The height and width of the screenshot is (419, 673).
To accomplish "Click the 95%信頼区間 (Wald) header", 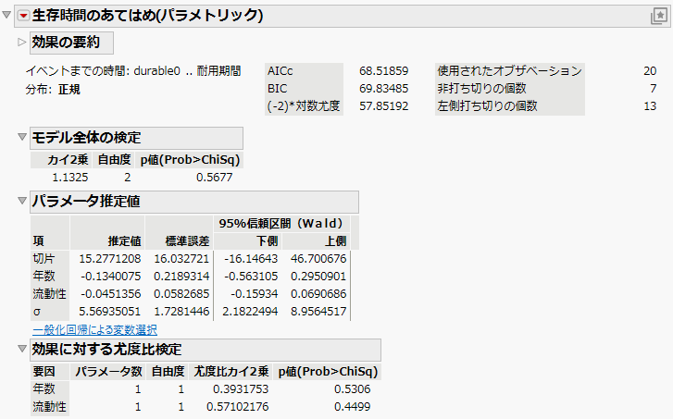I will 280,224.
